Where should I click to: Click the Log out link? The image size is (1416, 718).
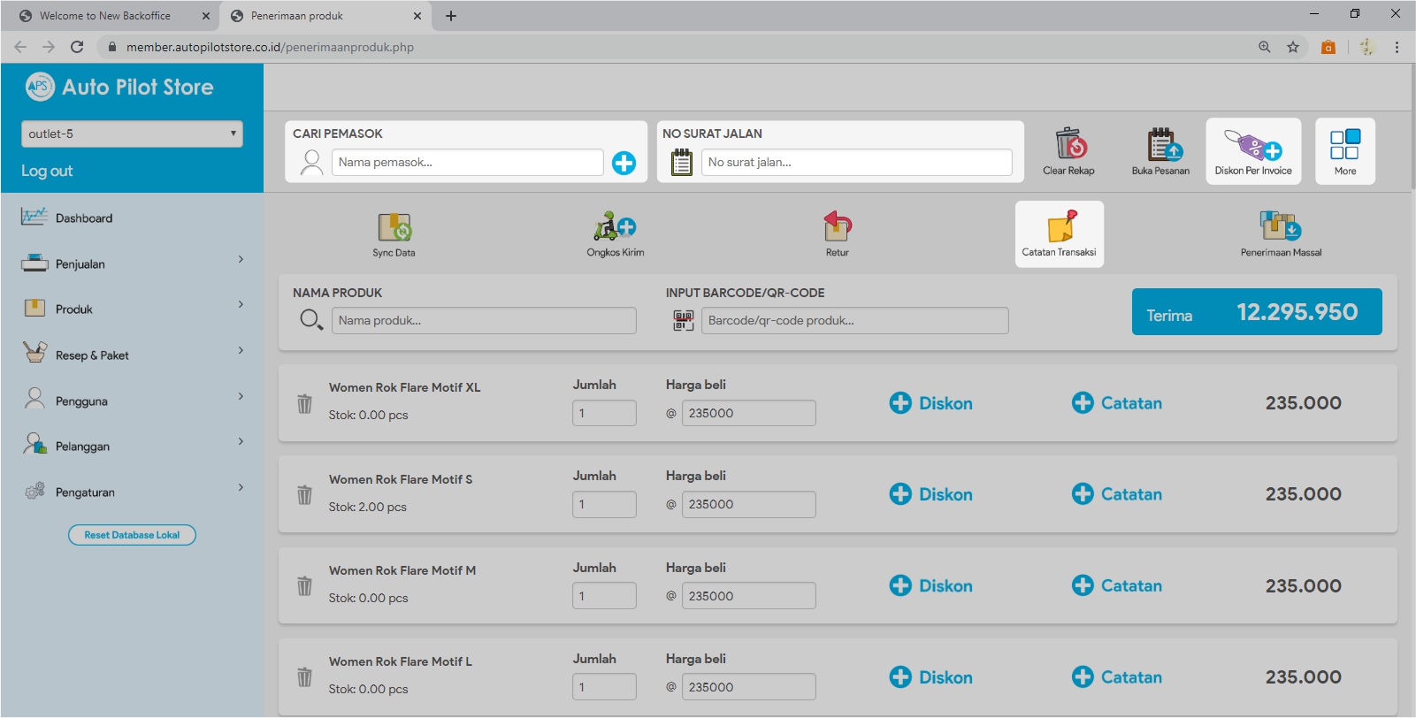pos(47,172)
